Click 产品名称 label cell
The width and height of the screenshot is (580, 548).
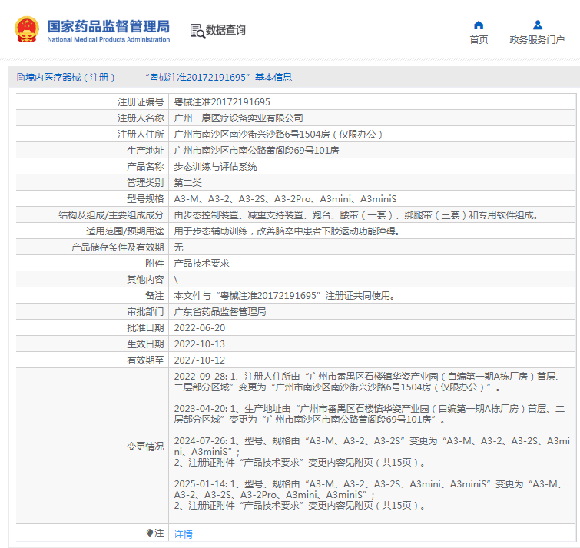(x=92, y=167)
